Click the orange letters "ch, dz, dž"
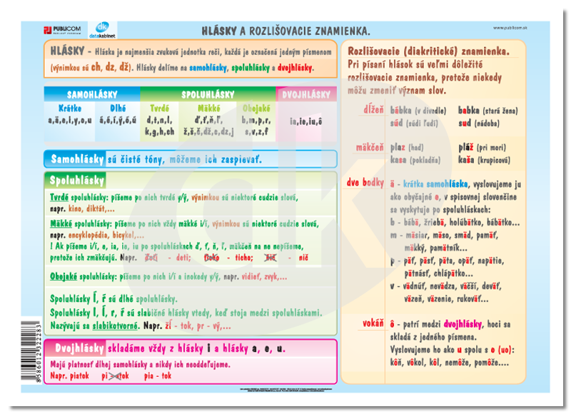 111,67
